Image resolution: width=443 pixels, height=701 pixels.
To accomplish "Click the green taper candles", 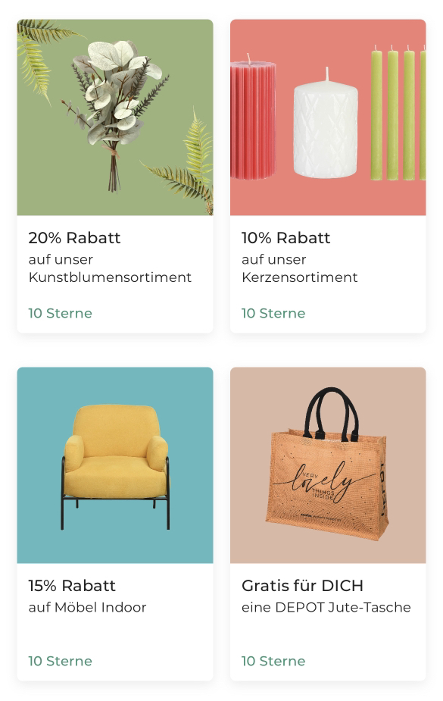I will 398,114.
